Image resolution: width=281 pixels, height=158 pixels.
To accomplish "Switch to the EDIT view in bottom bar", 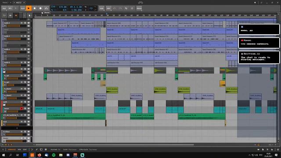I will [25, 149].
